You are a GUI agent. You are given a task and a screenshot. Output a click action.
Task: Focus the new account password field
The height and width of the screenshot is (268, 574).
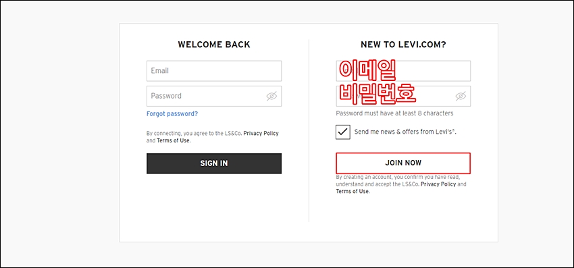(x=403, y=97)
